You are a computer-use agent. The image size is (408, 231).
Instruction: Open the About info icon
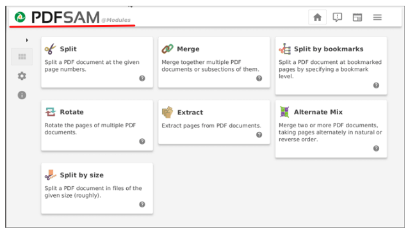(x=22, y=95)
